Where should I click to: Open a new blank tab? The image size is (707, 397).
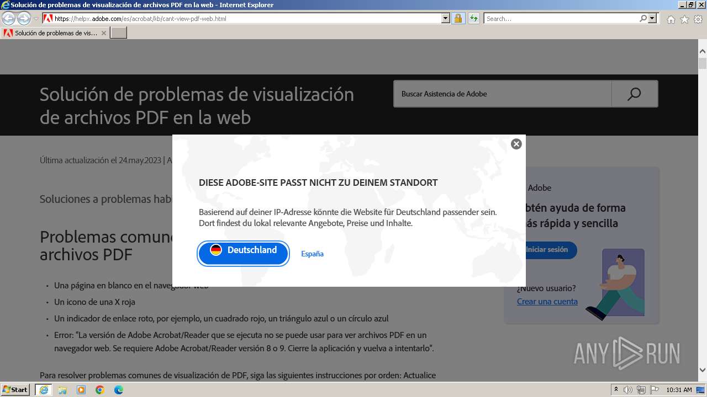click(x=119, y=33)
